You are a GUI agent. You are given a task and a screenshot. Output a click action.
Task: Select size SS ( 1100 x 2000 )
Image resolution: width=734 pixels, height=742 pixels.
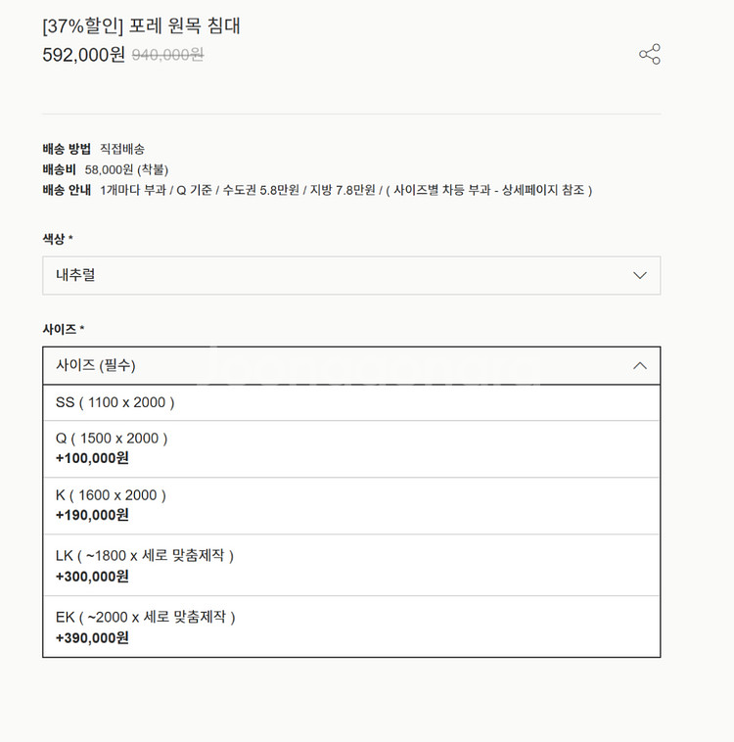(115, 402)
